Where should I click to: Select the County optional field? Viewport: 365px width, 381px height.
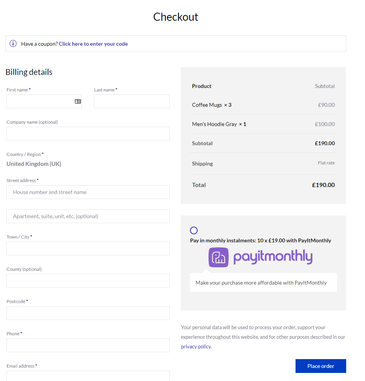click(x=88, y=281)
